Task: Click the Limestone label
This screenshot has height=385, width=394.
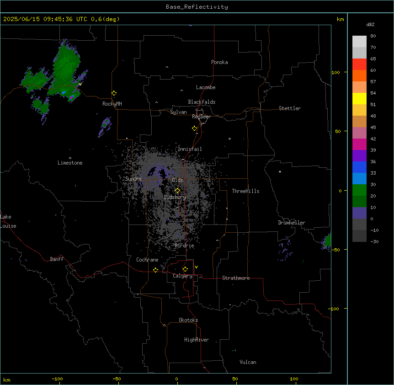Action: pos(70,163)
